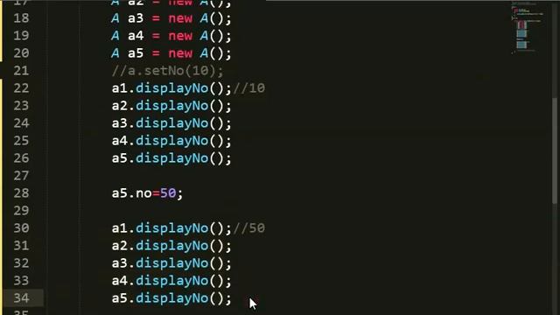Click line number 21 in gutter
Screen dimensions: 560x315
pyautogui.click(x=21, y=70)
